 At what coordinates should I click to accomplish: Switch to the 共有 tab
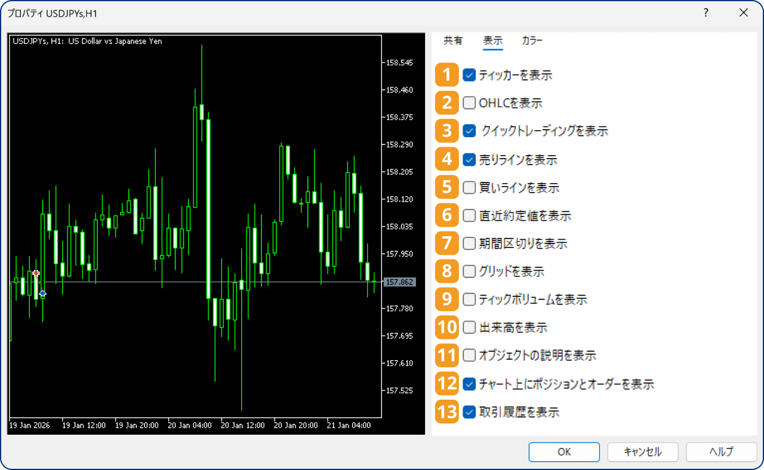[454, 41]
